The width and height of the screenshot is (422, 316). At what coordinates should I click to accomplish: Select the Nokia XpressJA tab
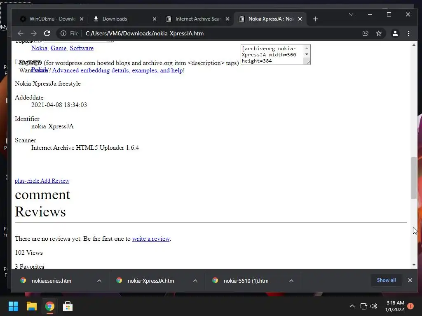coord(271,19)
